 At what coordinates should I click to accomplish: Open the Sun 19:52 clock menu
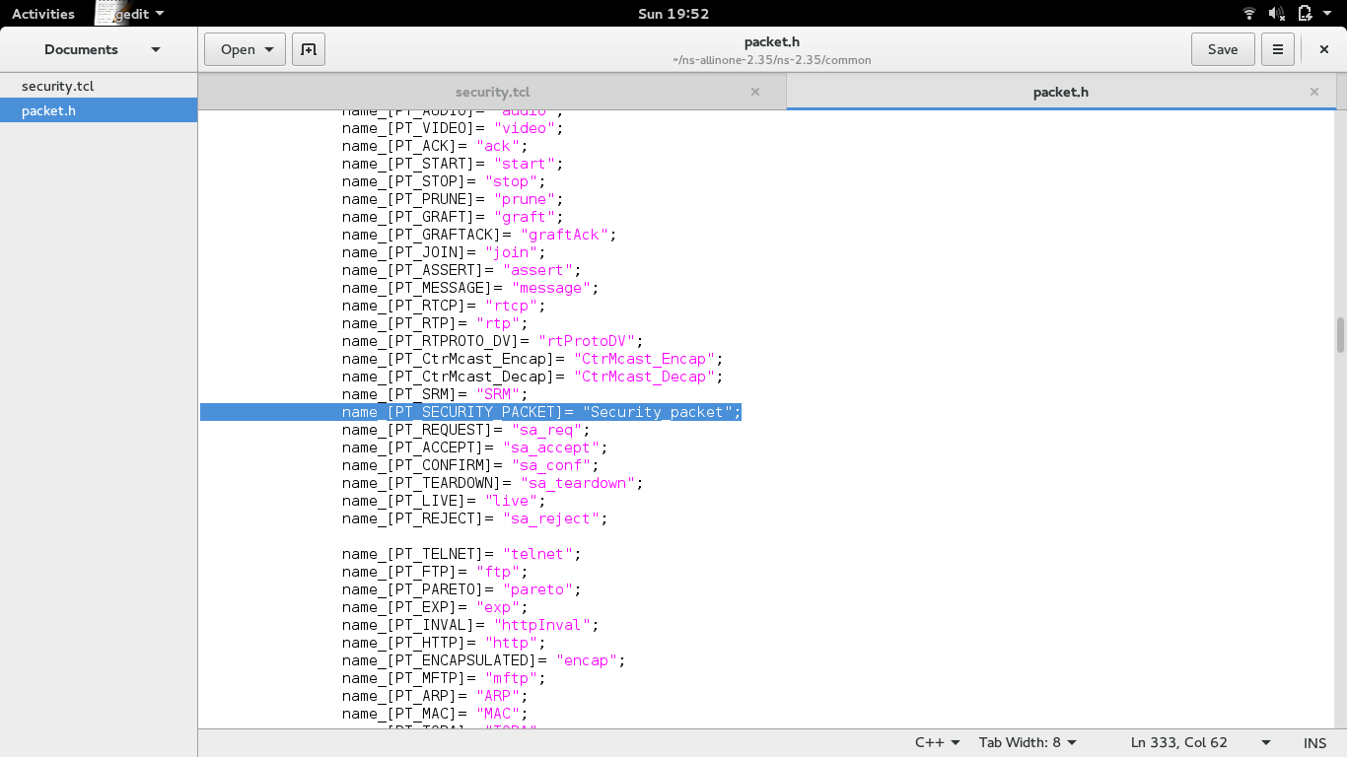tap(673, 14)
